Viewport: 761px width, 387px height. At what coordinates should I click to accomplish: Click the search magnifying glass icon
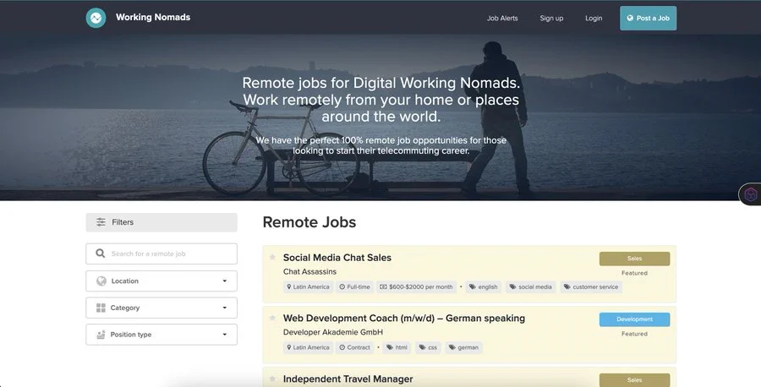click(101, 253)
